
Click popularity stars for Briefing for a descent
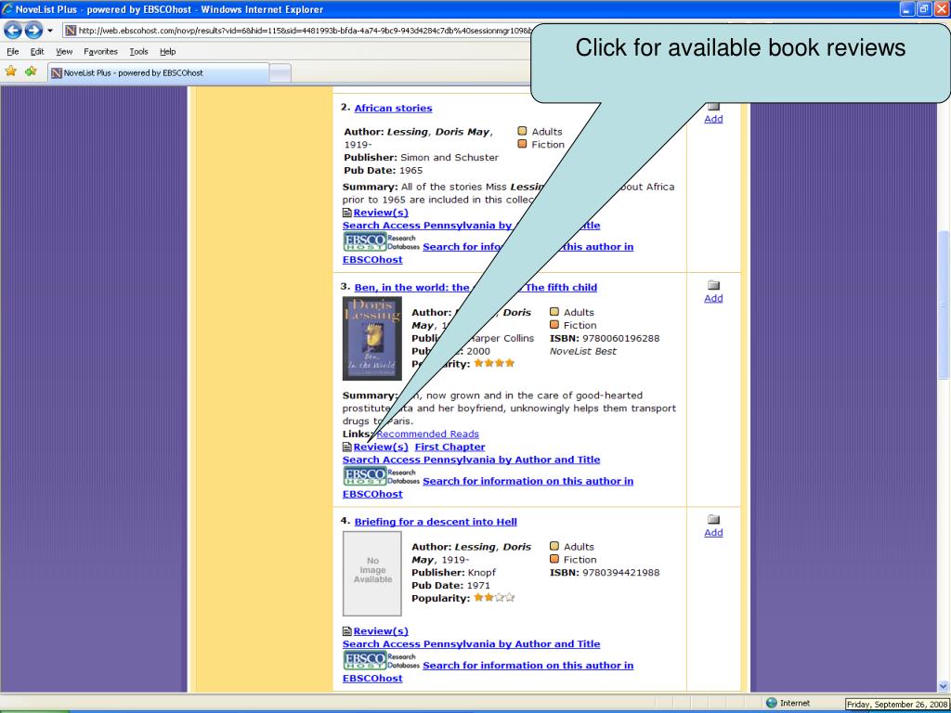pyautogui.click(x=494, y=597)
